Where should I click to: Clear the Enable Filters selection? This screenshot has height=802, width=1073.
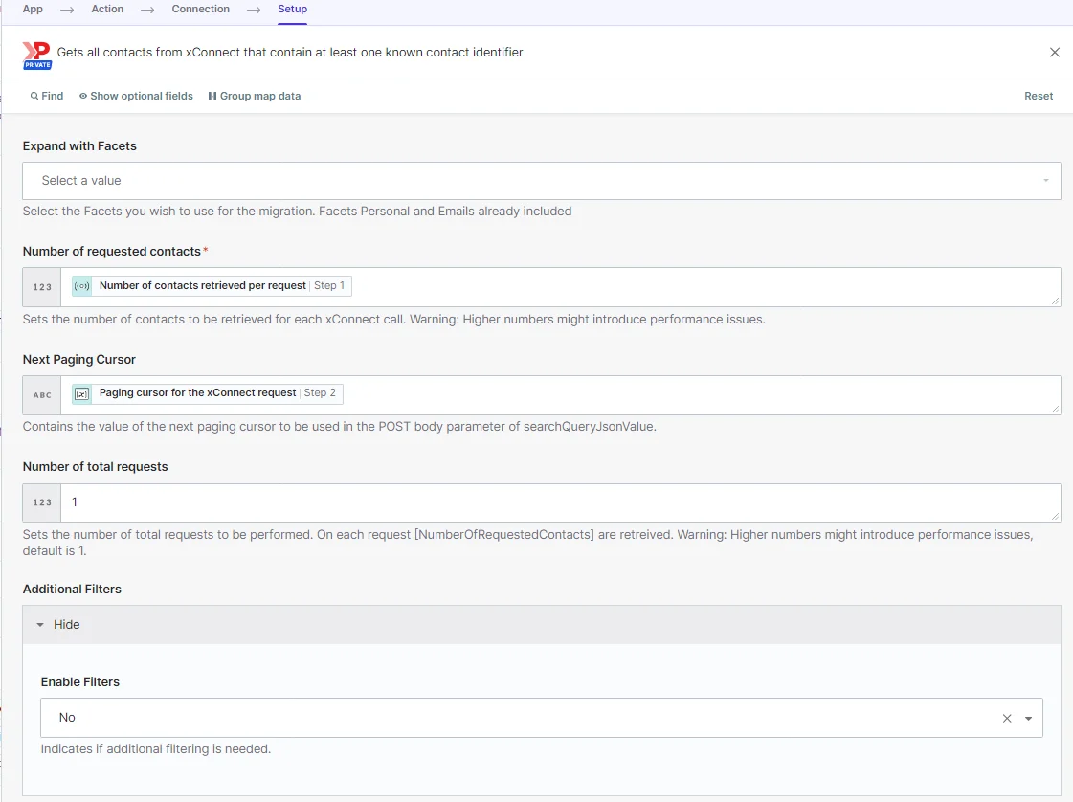coord(1007,718)
